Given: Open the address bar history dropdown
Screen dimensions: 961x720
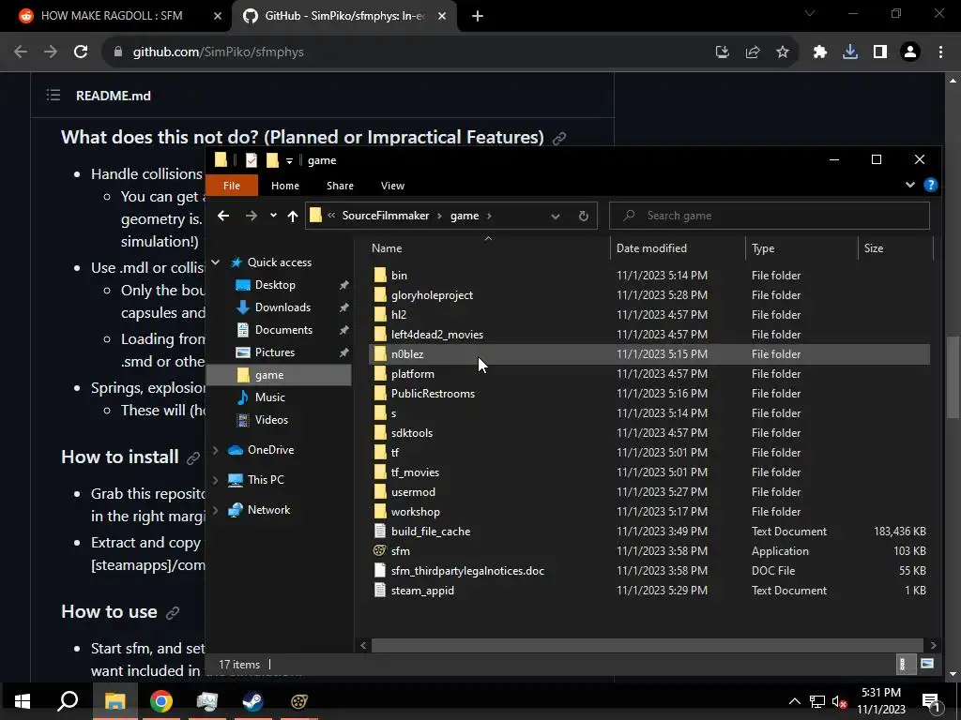Looking at the screenshot, I should click(x=556, y=217).
